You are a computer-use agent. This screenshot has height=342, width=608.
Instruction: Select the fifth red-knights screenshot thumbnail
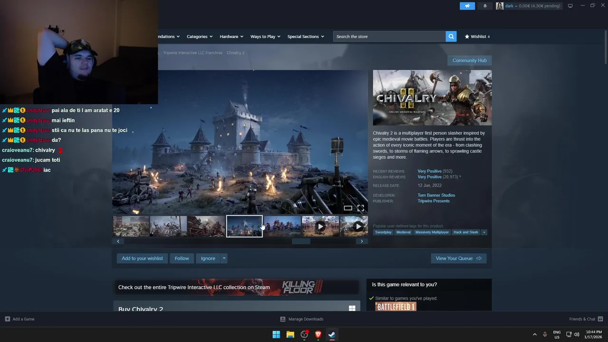tap(283, 226)
